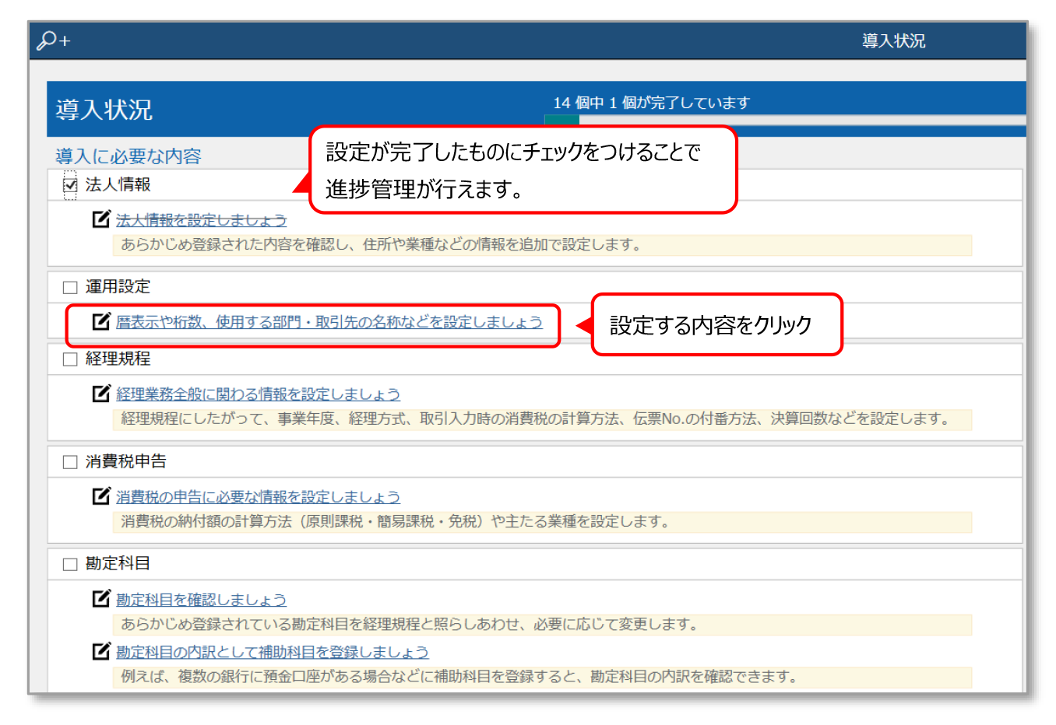Viewport: 1056px width, 725px height.
Task: Click the 運用設定 section label
Action: click(118, 286)
